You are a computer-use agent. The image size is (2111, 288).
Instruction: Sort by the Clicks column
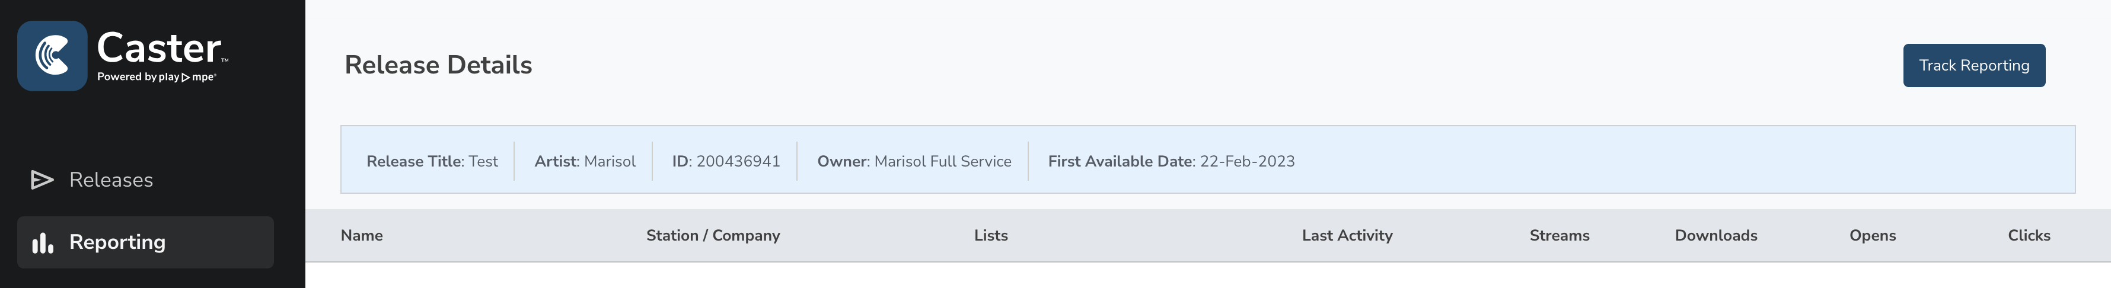2028,236
